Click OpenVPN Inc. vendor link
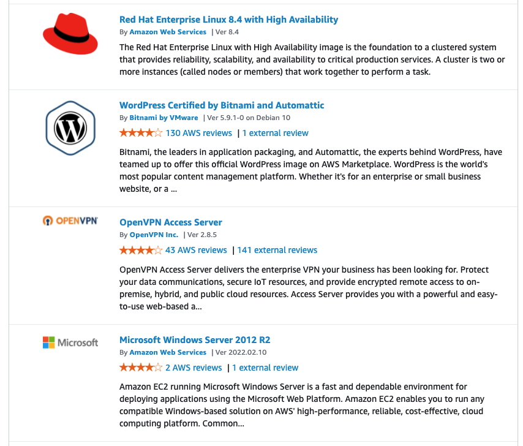Screen dimensions: 523x446 coord(154,235)
